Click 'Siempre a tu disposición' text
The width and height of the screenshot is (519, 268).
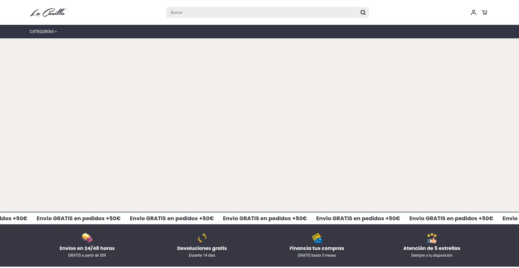pyautogui.click(x=432, y=255)
